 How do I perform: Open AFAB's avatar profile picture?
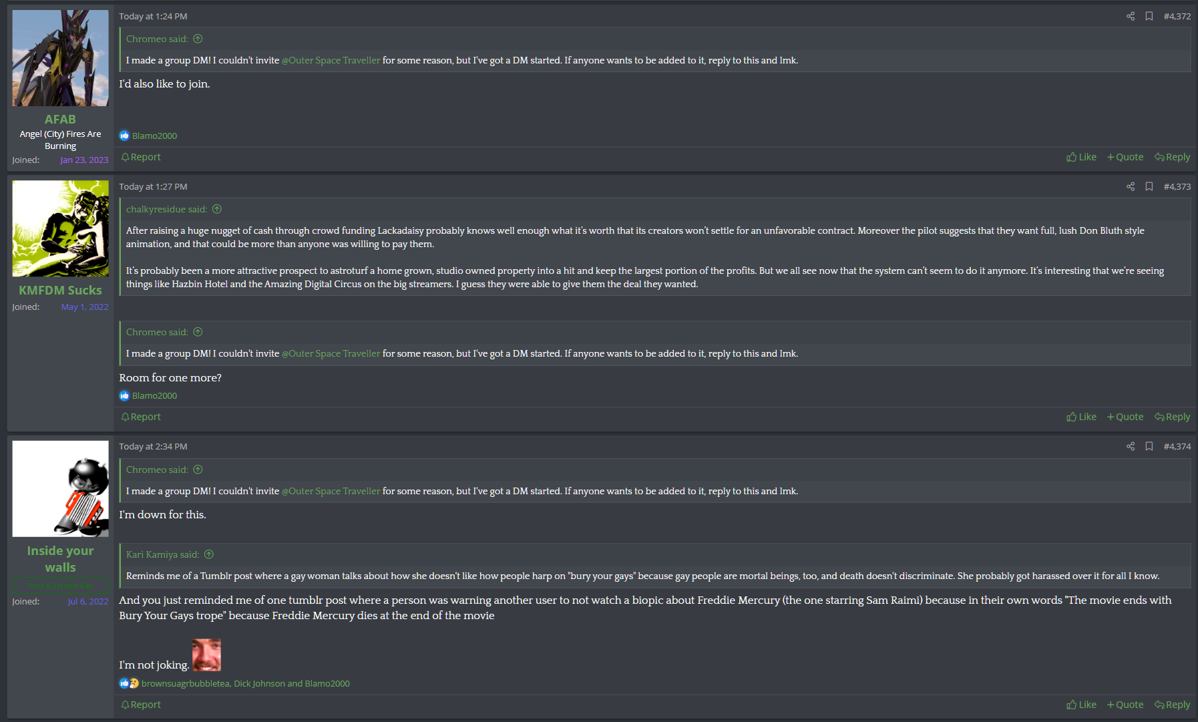[61, 58]
